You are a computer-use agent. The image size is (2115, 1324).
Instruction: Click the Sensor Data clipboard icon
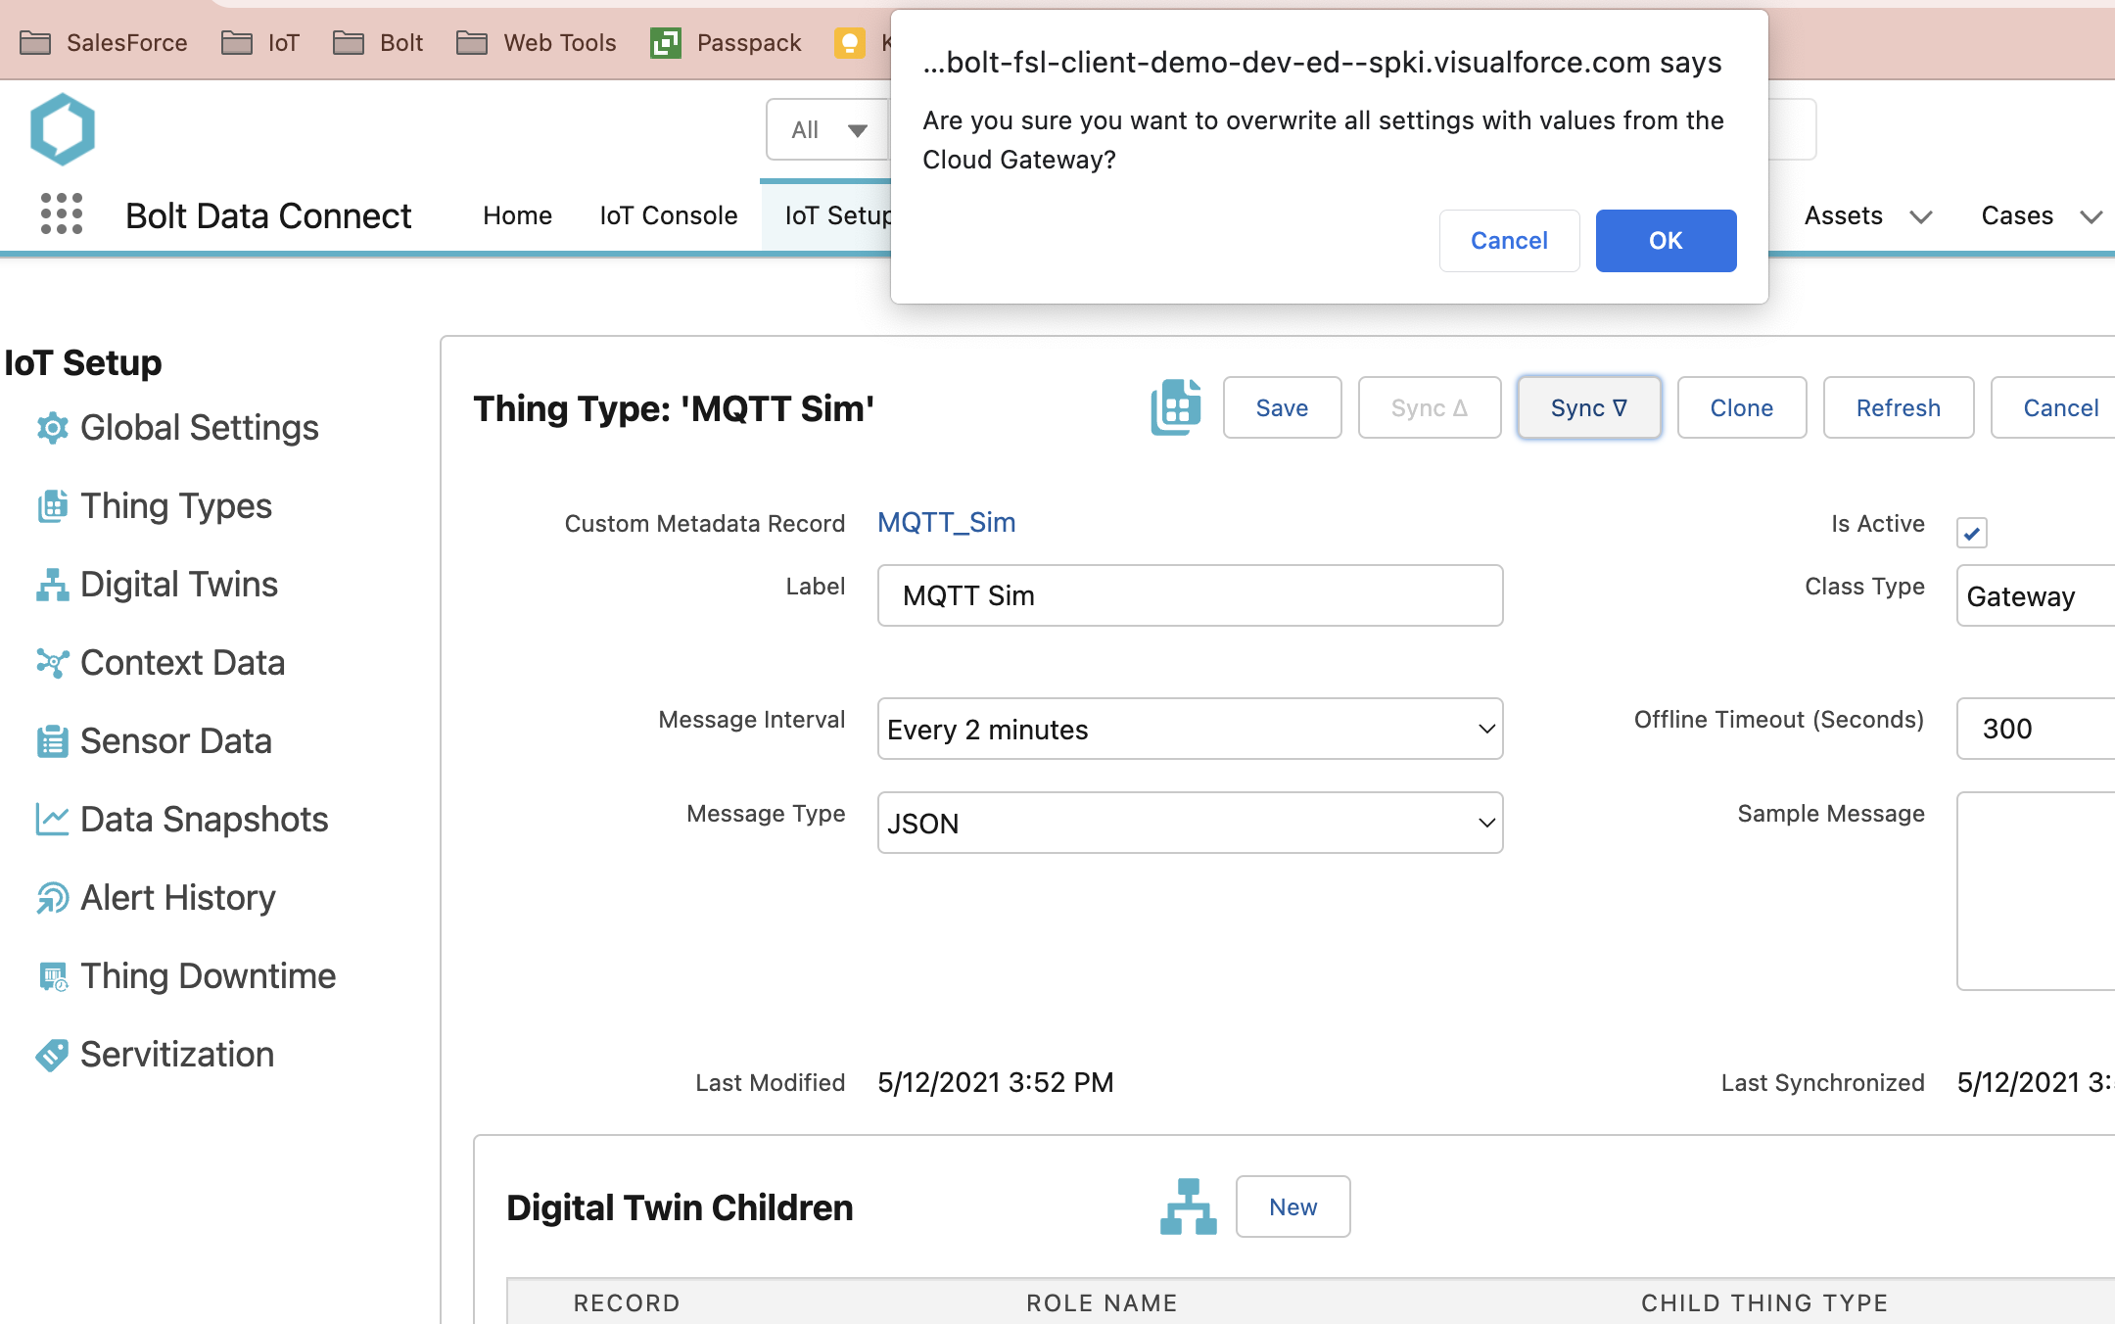[53, 741]
